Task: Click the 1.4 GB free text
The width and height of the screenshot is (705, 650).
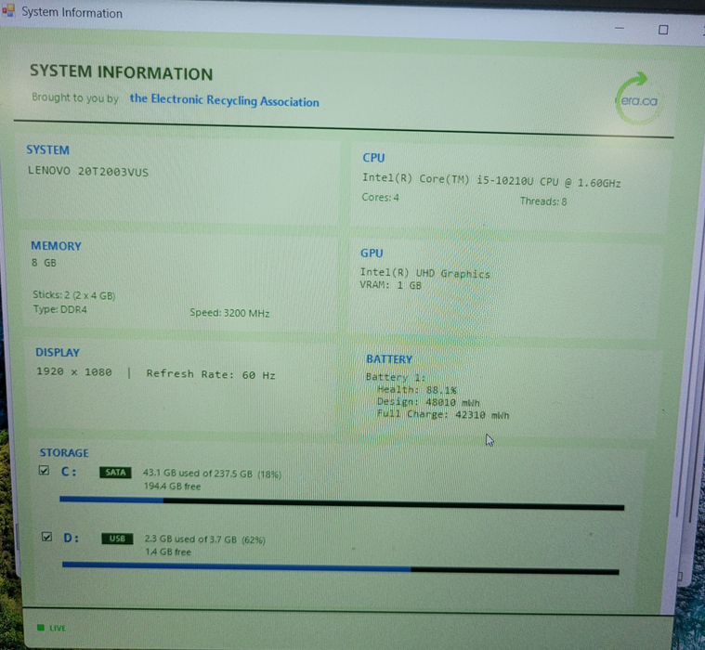Action: tap(168, 552)
